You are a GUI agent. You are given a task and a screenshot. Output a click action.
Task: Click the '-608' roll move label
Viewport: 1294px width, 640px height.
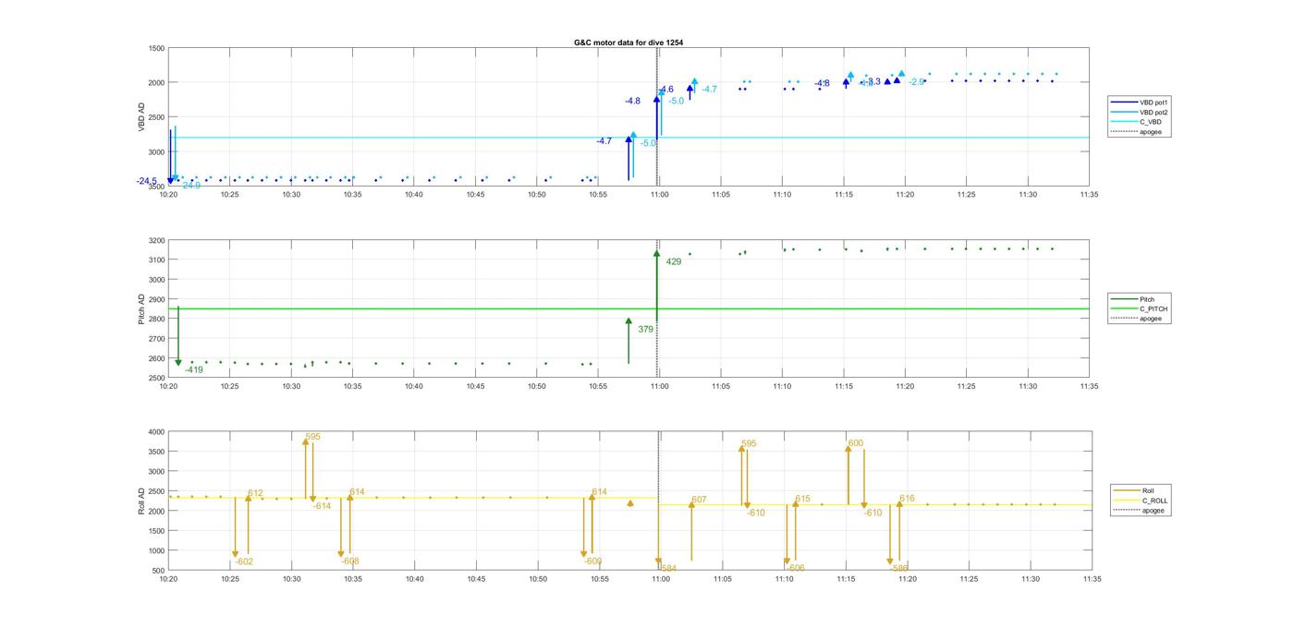pos(350,562)
